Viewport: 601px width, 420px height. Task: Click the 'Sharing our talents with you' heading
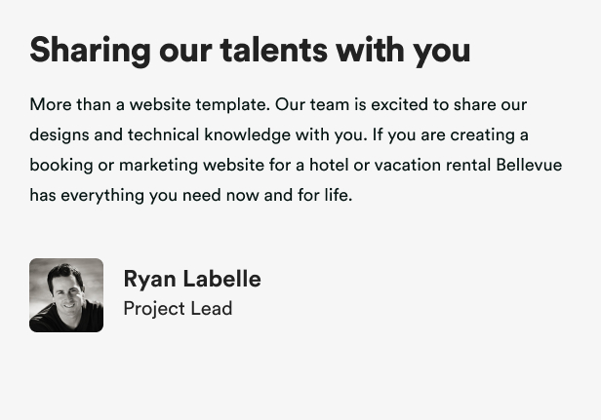(250, 52)
